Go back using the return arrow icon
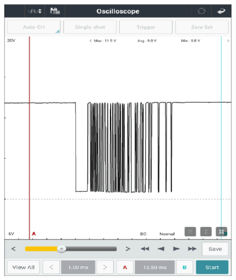This screenshot has height=280, width=236. pyautogui.click(x=221, y=11)
